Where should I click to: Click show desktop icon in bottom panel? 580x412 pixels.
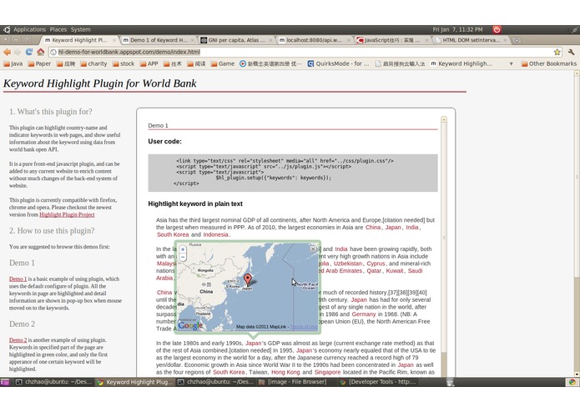(5, 382)
